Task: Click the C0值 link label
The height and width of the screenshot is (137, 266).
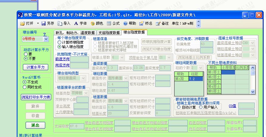Action: (232, 106)
